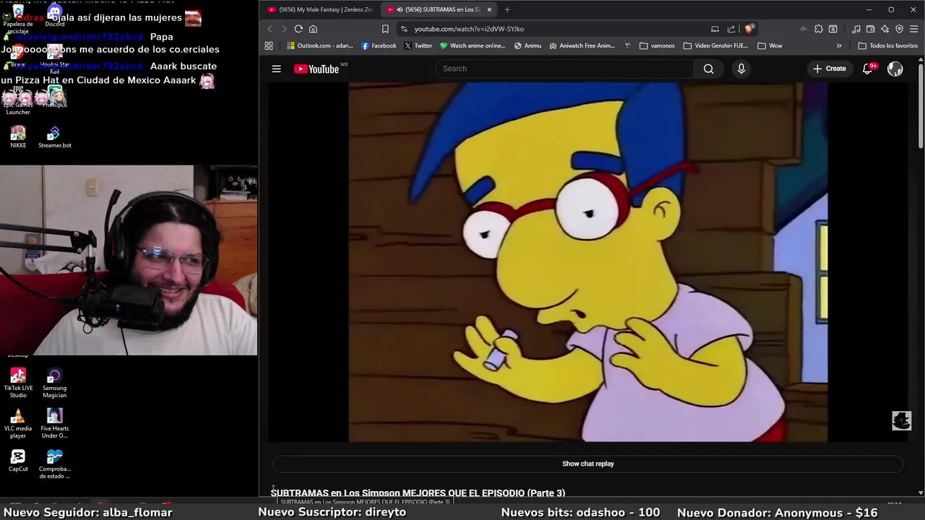
Task: Click the Nuevo Seguidor: alba_flomar text
Action: tap(87, 512)
